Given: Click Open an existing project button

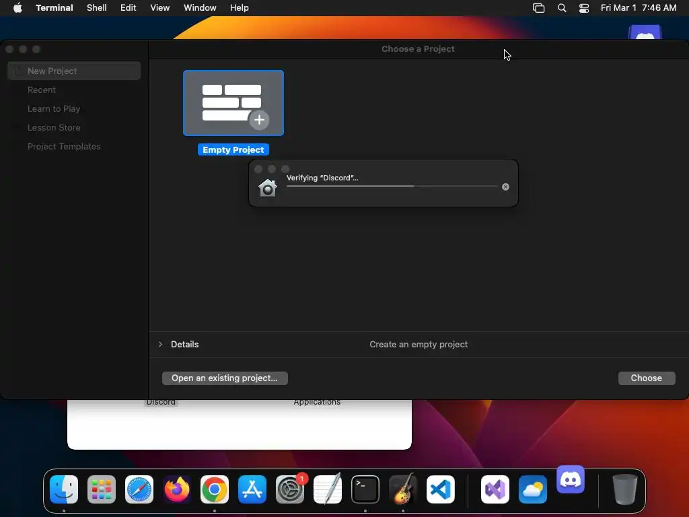Looking at the screenshot, I should pyautogui.click(x=225, y=378).
